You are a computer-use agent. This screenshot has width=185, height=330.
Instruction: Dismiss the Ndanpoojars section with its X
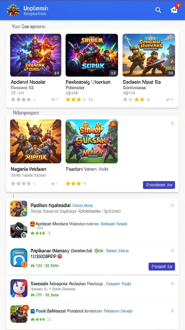(172, 123)
